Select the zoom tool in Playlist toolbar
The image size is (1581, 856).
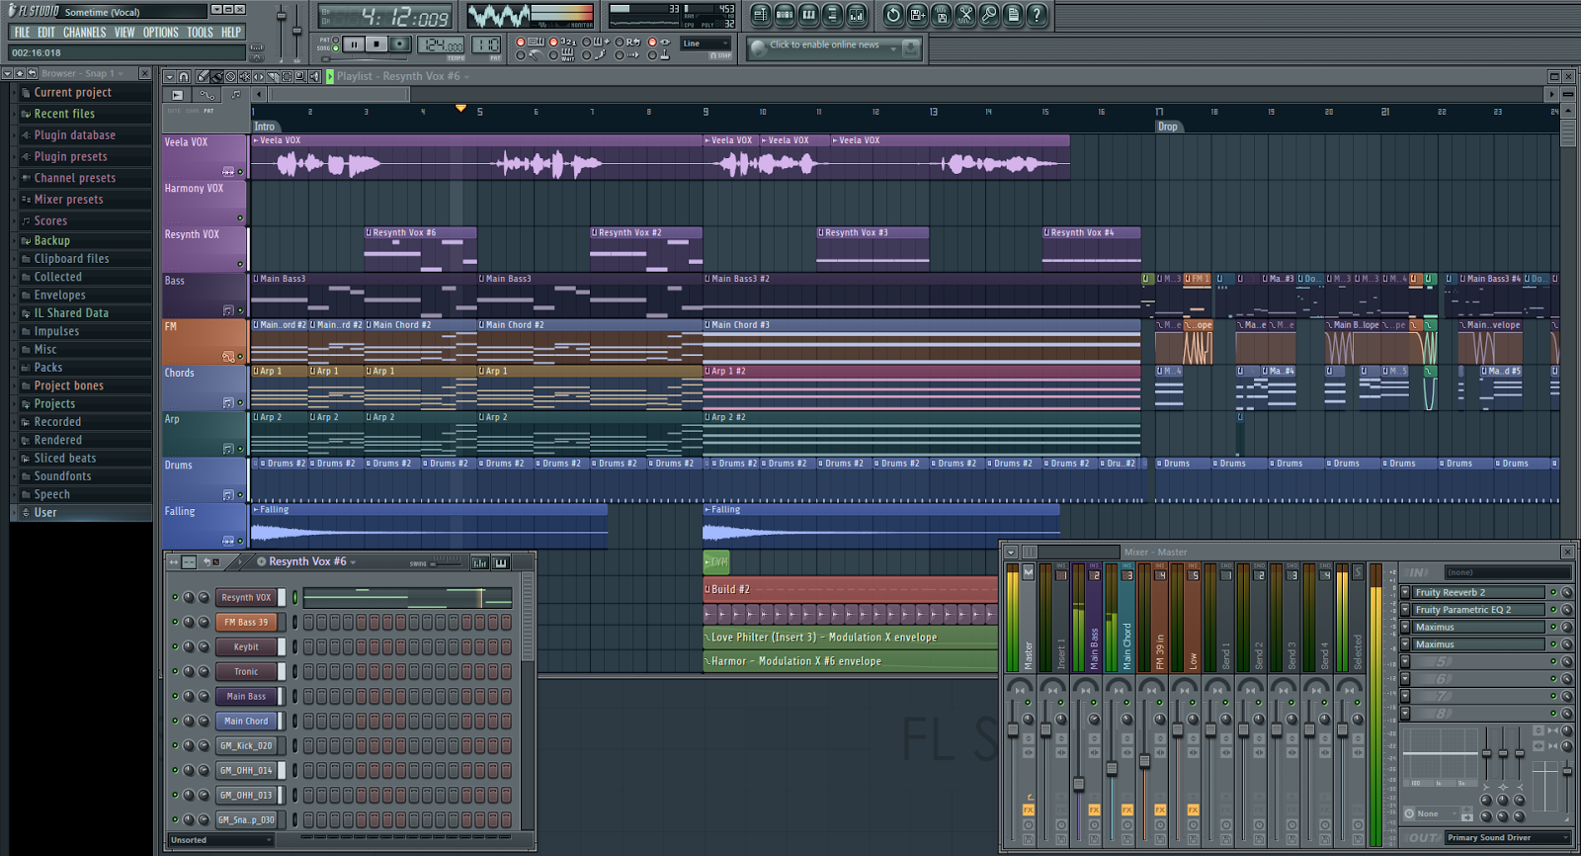point(300,76)
